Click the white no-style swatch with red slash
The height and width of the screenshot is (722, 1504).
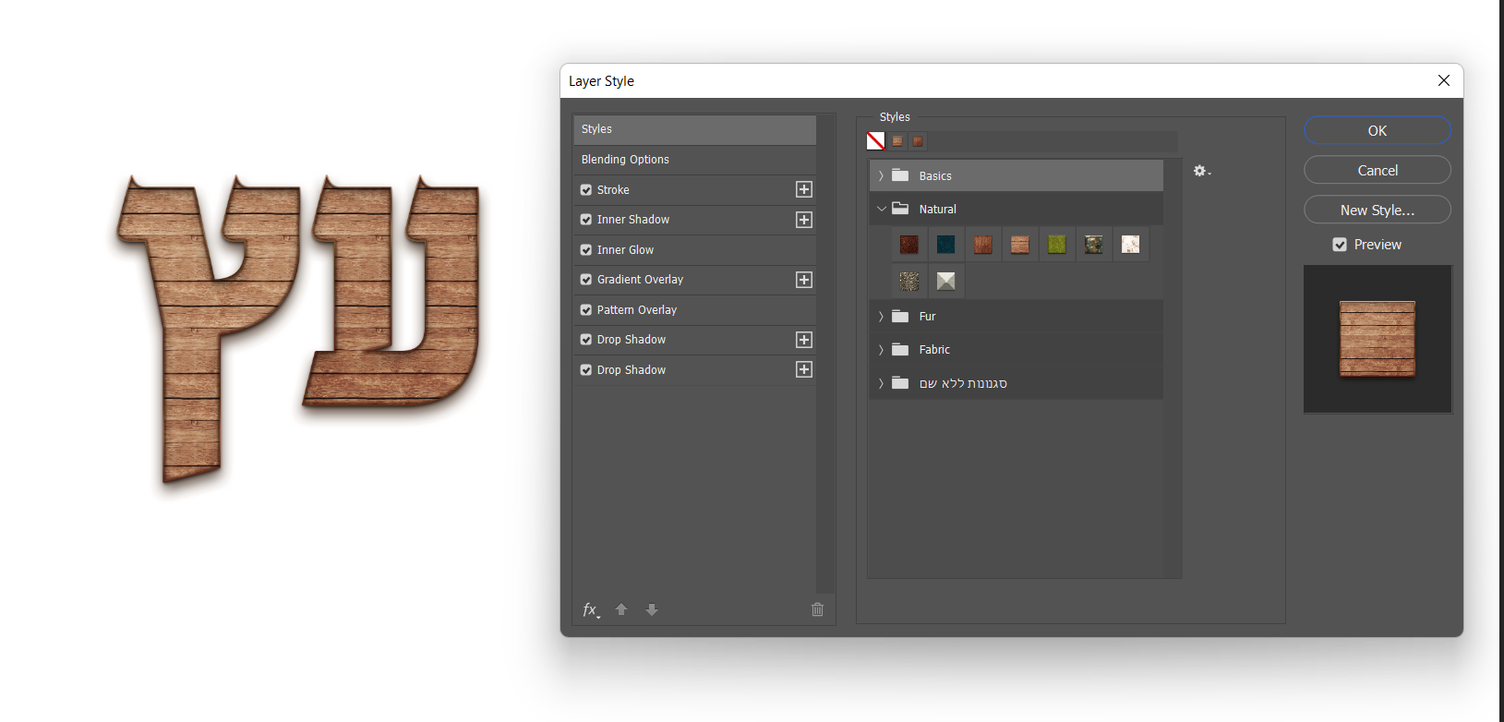pos(875,140)
